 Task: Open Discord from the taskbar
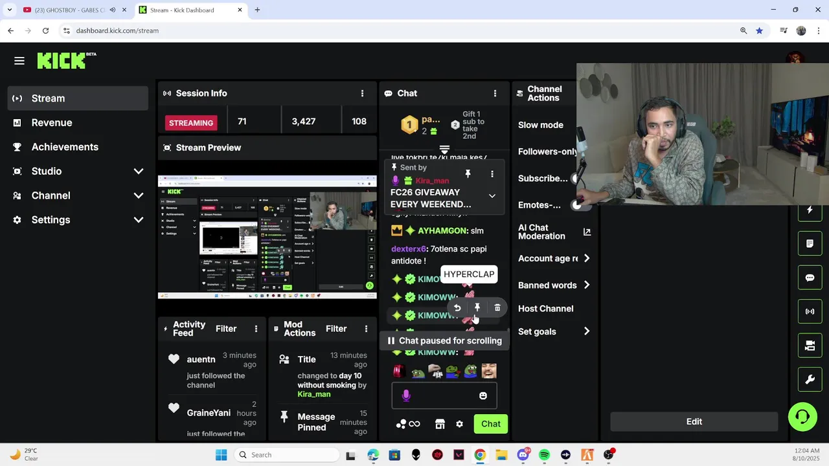click(x=523, y=455)
